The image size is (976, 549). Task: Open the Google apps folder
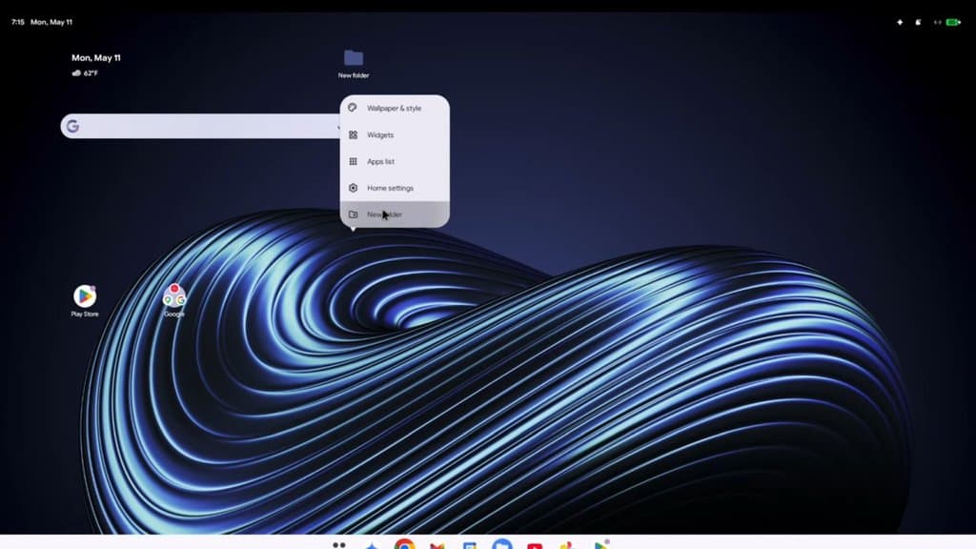coord(174,296)
